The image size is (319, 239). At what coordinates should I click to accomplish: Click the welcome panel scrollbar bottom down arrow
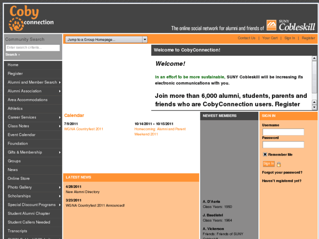[314, 107]
